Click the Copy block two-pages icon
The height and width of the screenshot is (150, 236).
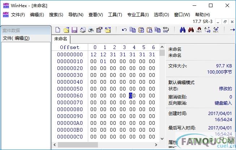coord(133,30)
